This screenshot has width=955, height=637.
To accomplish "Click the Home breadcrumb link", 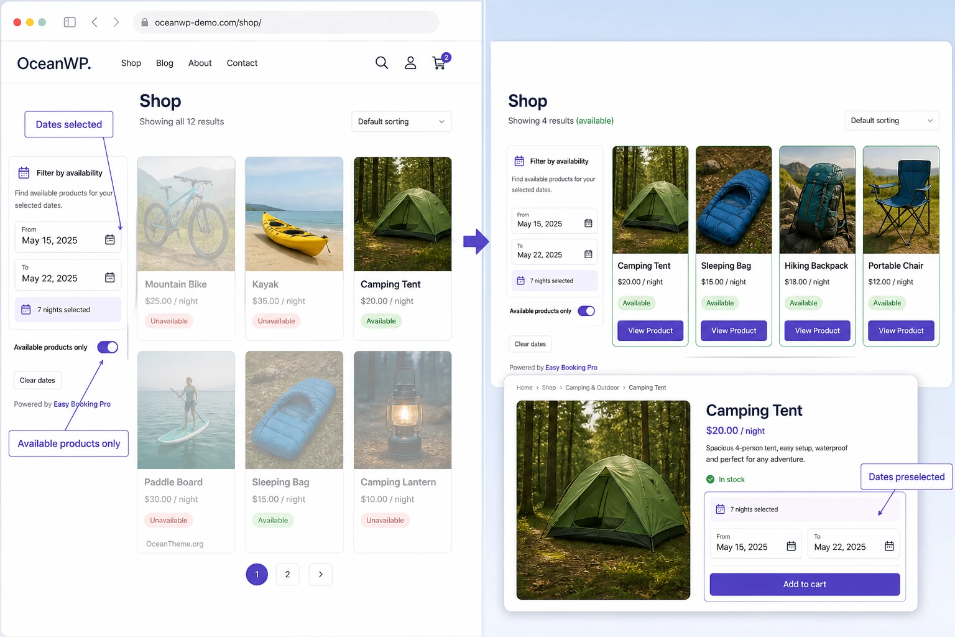I will tap(524, 388).
